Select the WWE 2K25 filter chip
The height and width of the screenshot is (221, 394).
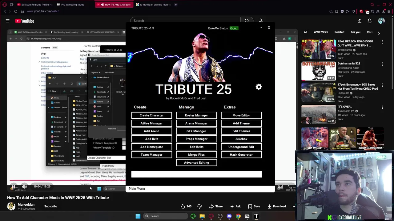321,32
